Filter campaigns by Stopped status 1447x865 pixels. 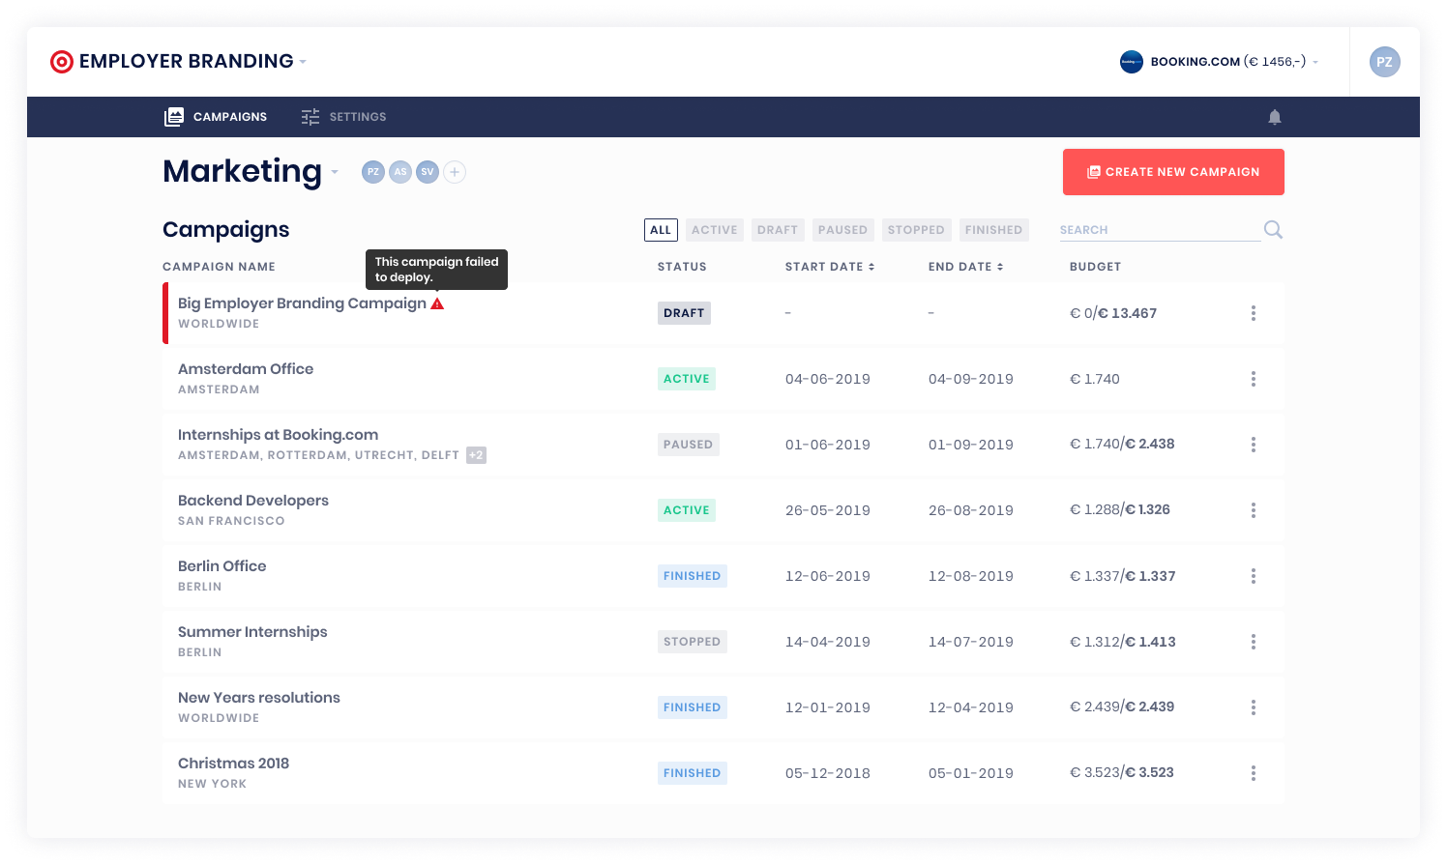point(916,230)
